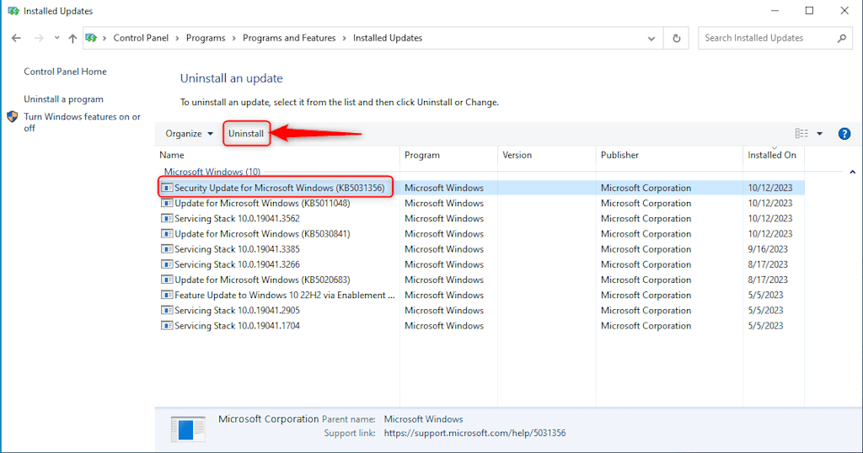
Task: Open the 'Programs' breadcrumb
Action: click(x=206, y=38)
